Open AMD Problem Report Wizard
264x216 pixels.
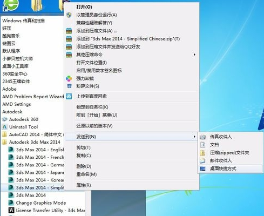coord(33,97)
